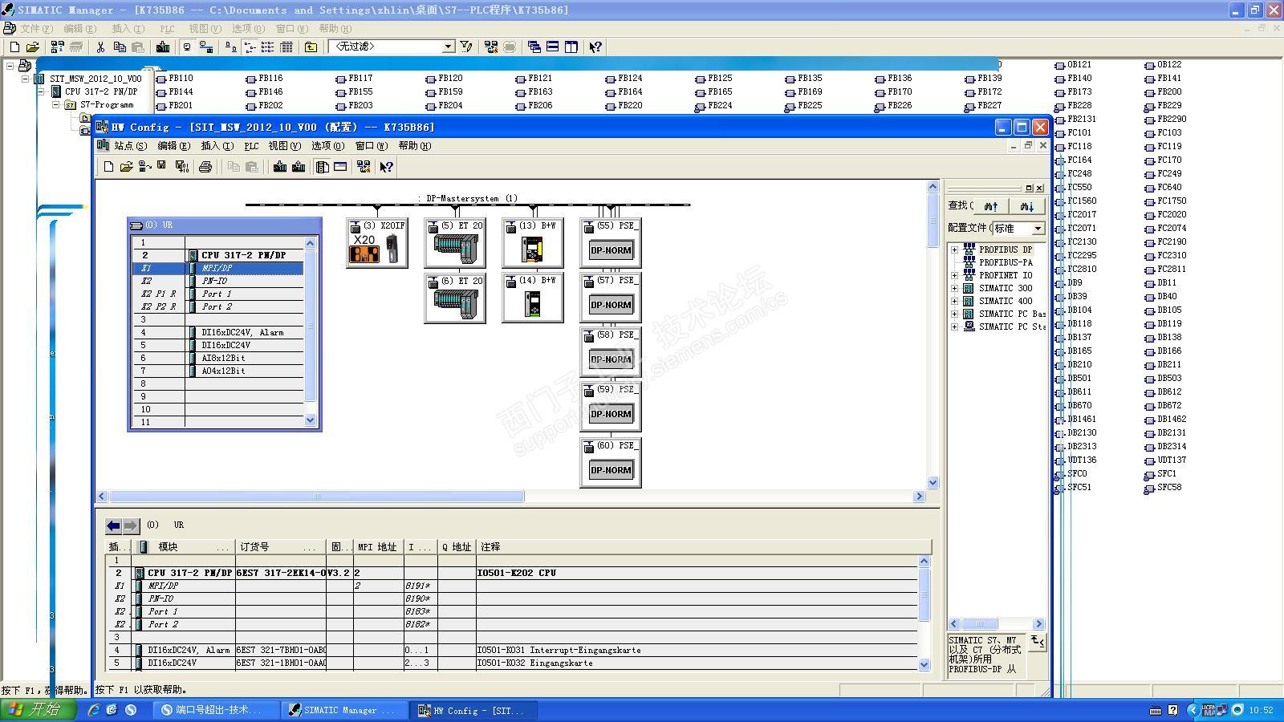
Task: Select the FSE DP-NORM slave (60)
Action: click(x=611, y=463)
